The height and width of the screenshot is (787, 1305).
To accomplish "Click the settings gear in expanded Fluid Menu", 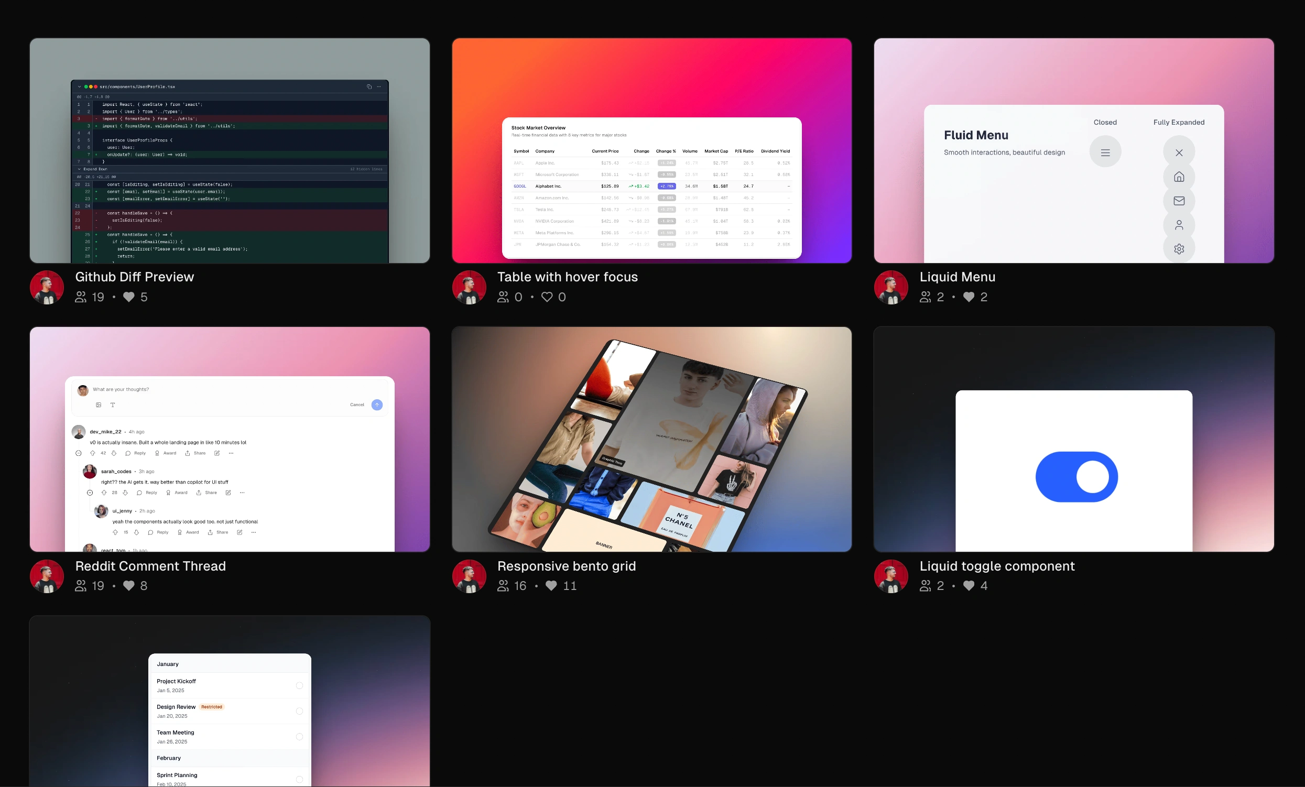I will (x=1178, y=249).
